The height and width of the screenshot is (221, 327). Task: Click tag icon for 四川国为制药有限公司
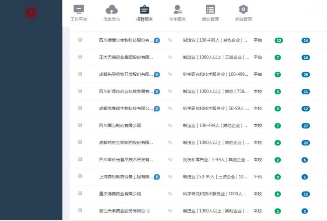click(x=170, y=125)
